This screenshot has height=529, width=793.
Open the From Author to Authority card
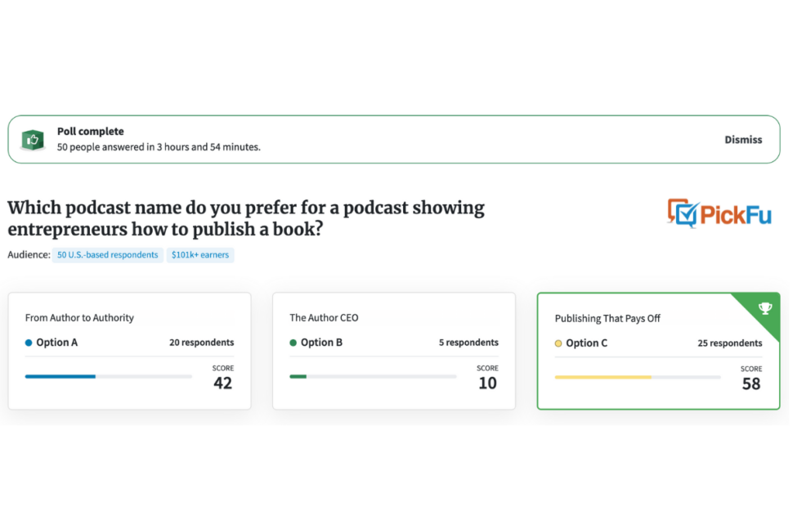[129, 351]
